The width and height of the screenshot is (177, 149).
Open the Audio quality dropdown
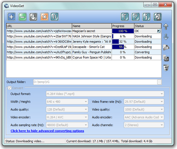pyautogui.click(x=67, y=109)
